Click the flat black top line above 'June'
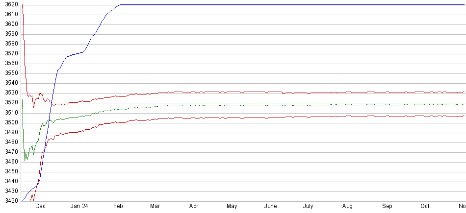Viewport: 466px width, 213px height. click(x=271, y=4)
